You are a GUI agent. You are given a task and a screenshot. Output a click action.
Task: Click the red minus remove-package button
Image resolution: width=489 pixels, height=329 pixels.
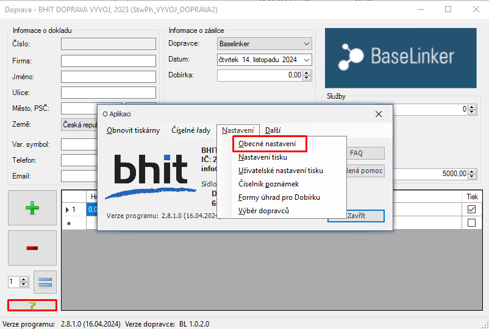click(x=32, y=248)
